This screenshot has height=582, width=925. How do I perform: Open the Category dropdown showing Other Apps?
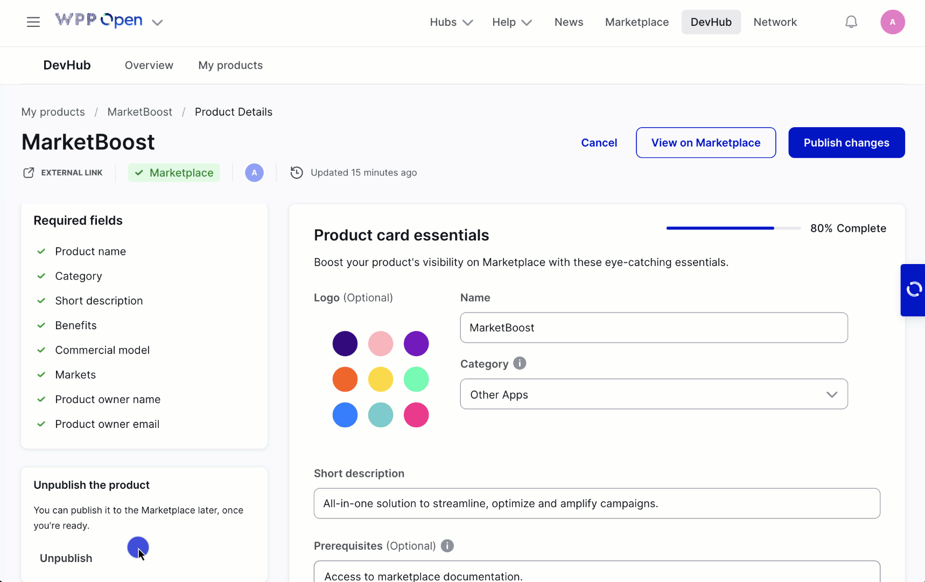[x=654, y=394]
